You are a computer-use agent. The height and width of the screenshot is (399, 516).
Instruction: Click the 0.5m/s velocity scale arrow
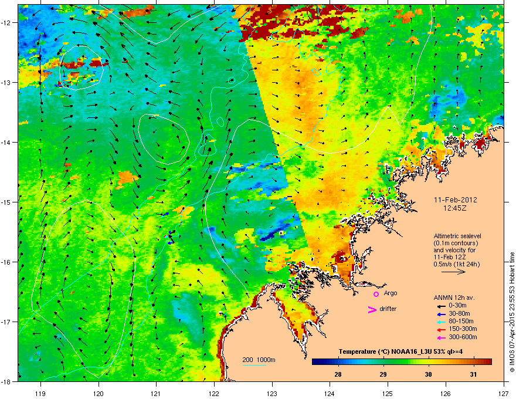453,272
